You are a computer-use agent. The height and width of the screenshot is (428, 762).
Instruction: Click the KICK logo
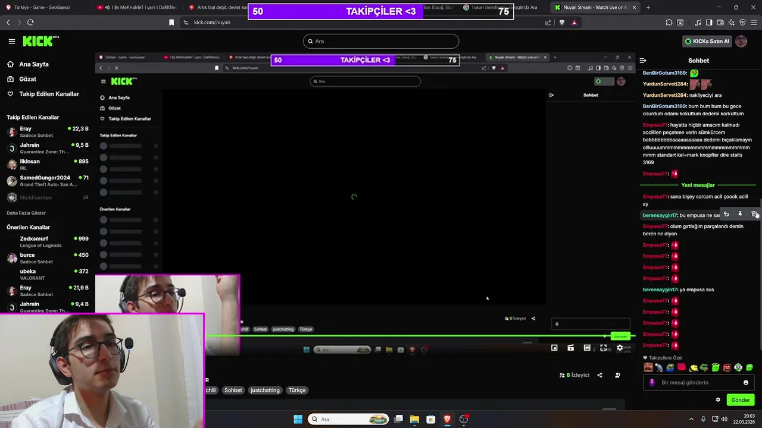click(41, 41)
